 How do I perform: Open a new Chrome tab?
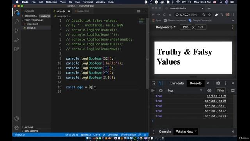(209, 8)
